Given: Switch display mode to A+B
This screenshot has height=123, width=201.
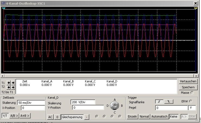Looking at the screenshot, I should (25, 116).
